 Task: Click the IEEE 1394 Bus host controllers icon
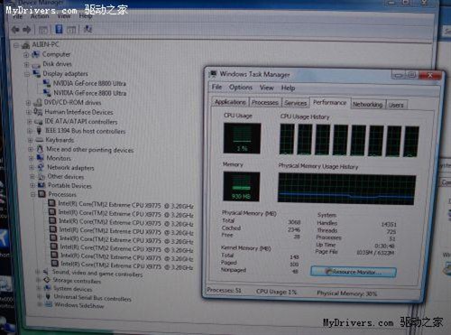pos(39,131)
